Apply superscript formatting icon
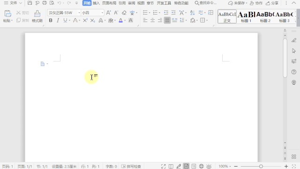Viewport: 300px width, 169px height. 85,20
